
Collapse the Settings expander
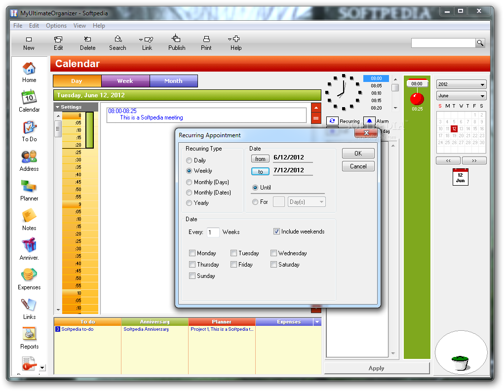point(58,107)
